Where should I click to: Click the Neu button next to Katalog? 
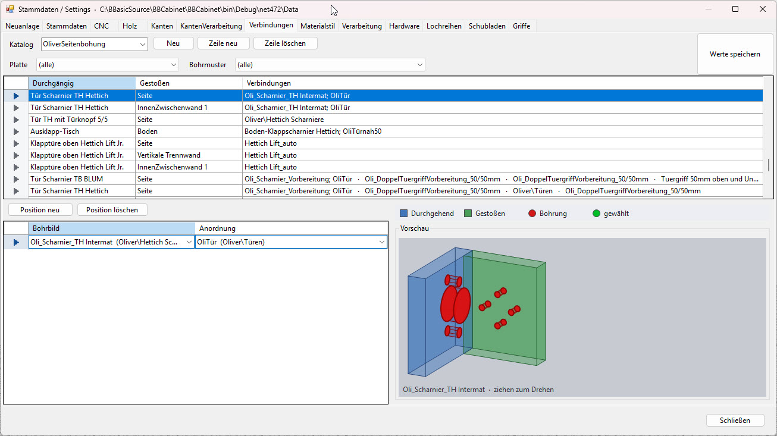coord(173,43)
